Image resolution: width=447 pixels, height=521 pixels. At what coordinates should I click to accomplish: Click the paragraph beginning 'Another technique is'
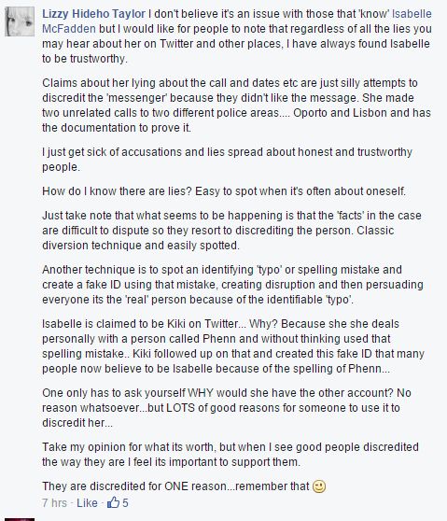point(232,285)
